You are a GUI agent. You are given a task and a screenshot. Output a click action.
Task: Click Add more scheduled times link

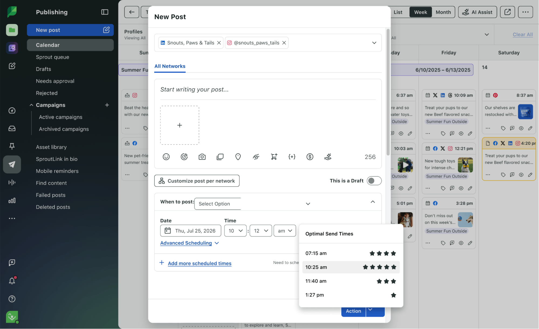point(200,263)
